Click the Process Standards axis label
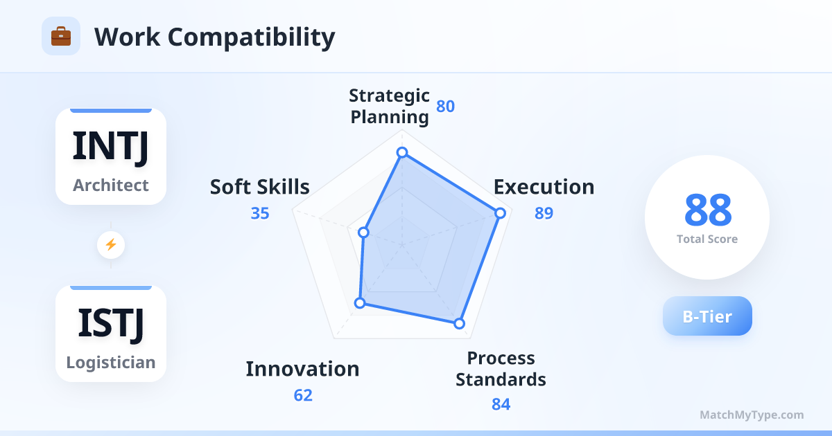Image resolution: width=832 pixels, height=436 pixels. tap(501, 369)
